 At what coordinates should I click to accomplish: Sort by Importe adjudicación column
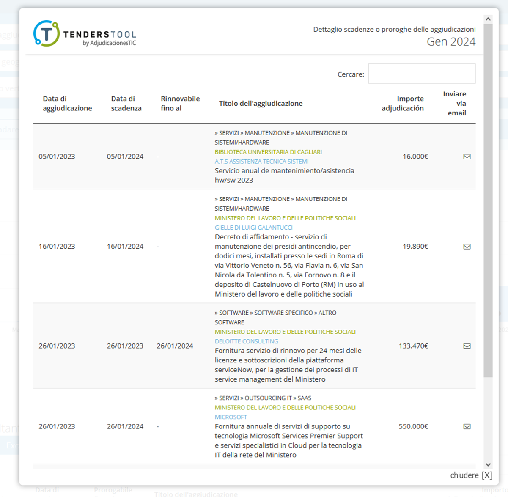(x=403, y=103)
